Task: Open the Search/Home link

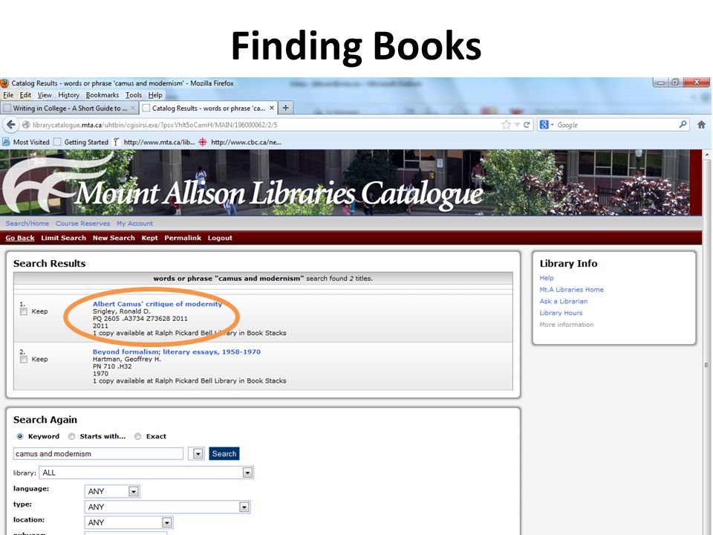Action: 27,224
